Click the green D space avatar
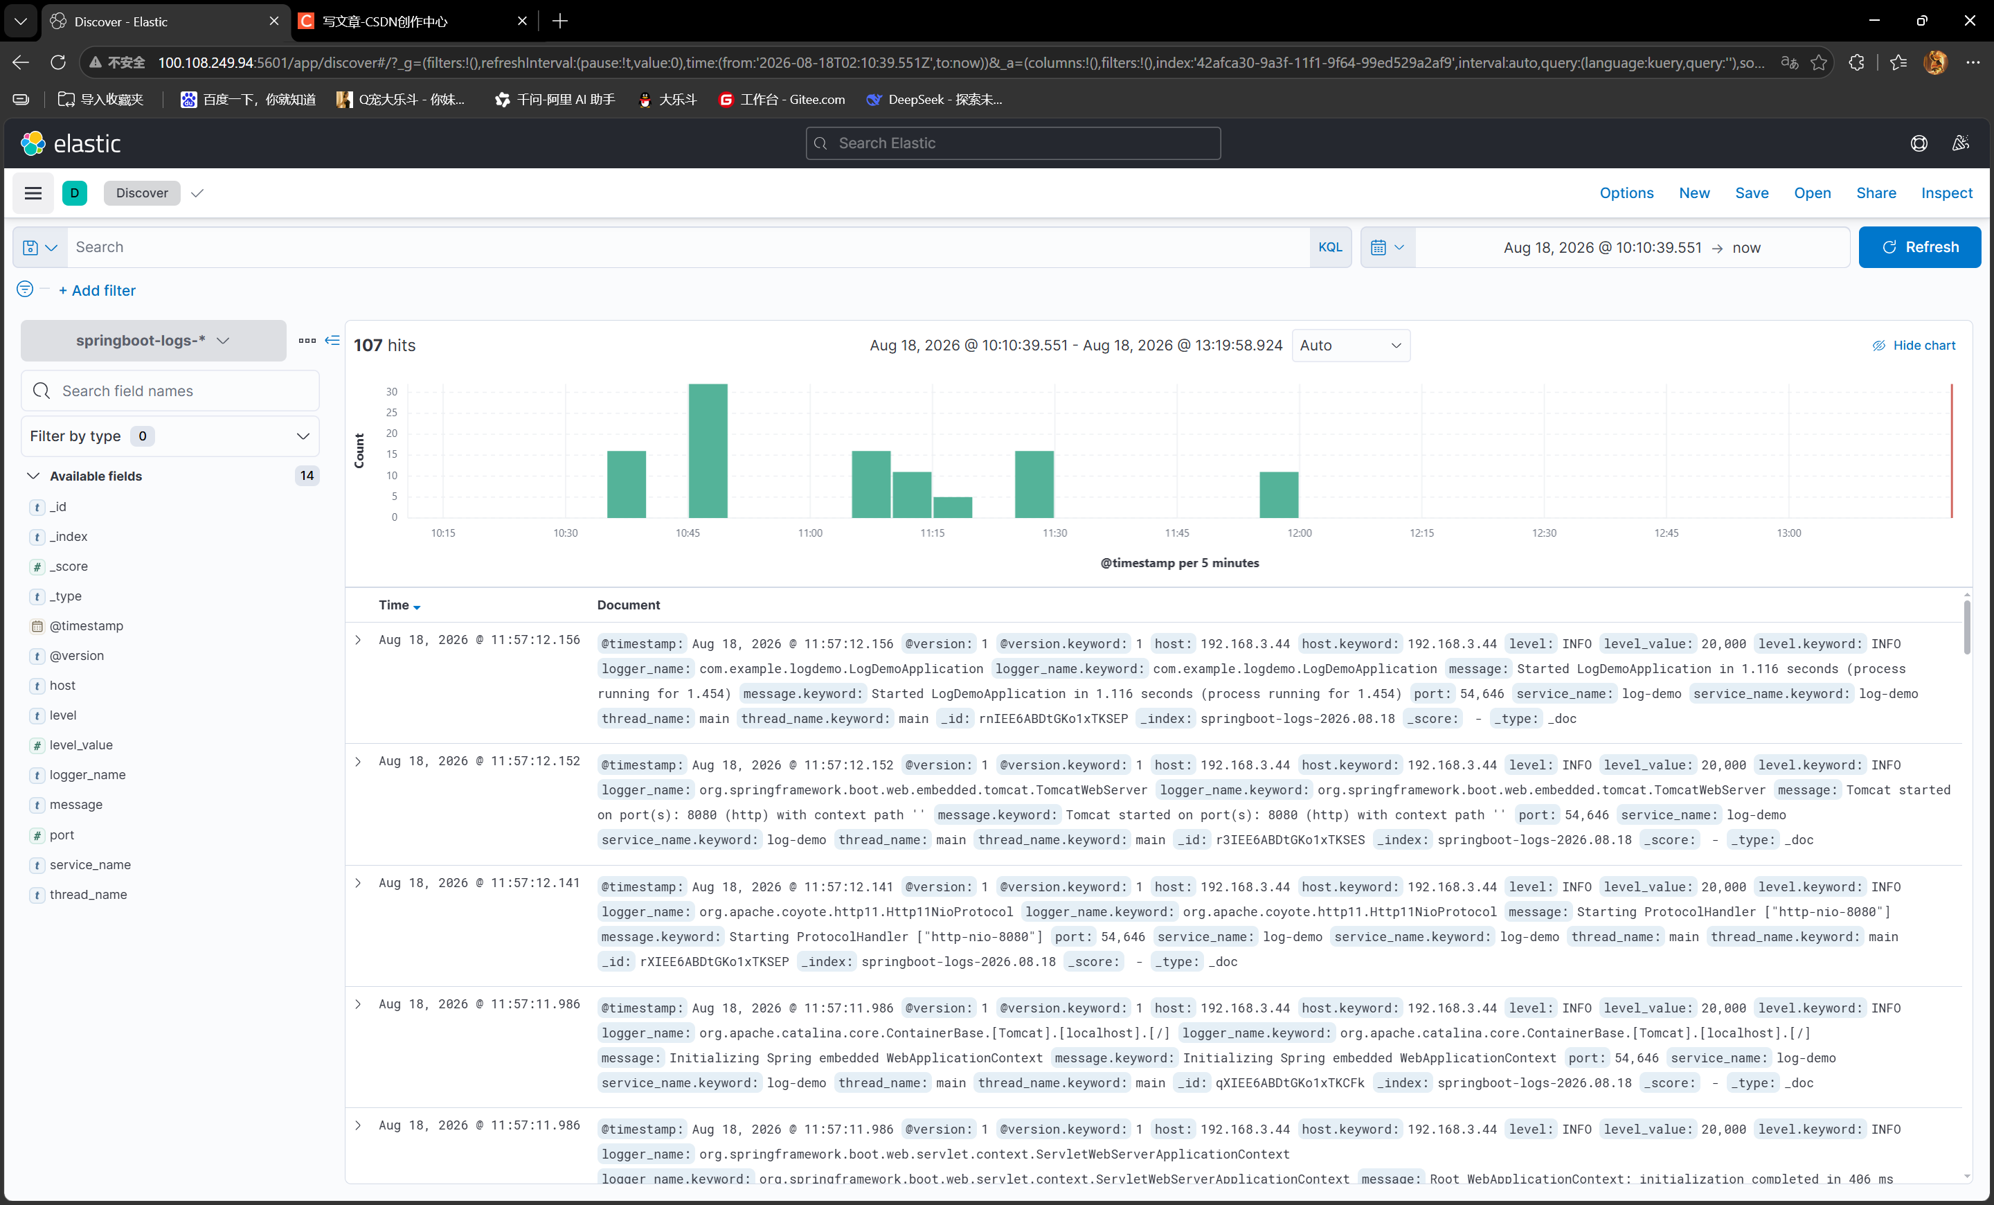Viewport: 1994px width, 1205px height. pyautogui.click(x=75, y=193)
